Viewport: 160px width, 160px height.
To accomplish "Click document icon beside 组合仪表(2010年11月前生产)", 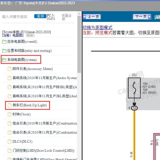I will [10, 123].
